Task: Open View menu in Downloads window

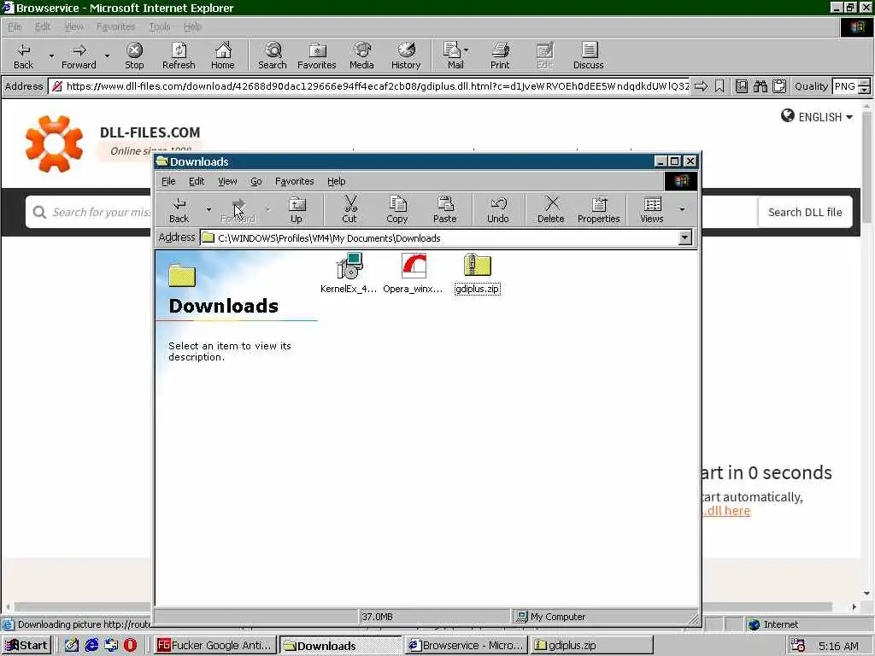Action: (x=227, y=181)
